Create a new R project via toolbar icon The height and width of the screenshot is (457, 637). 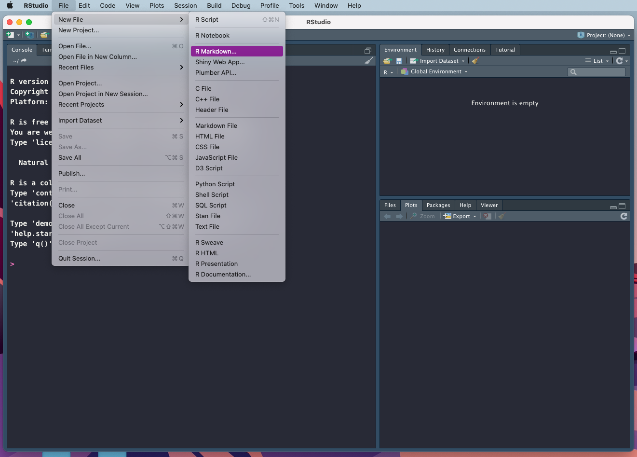(x=29, y=35)
